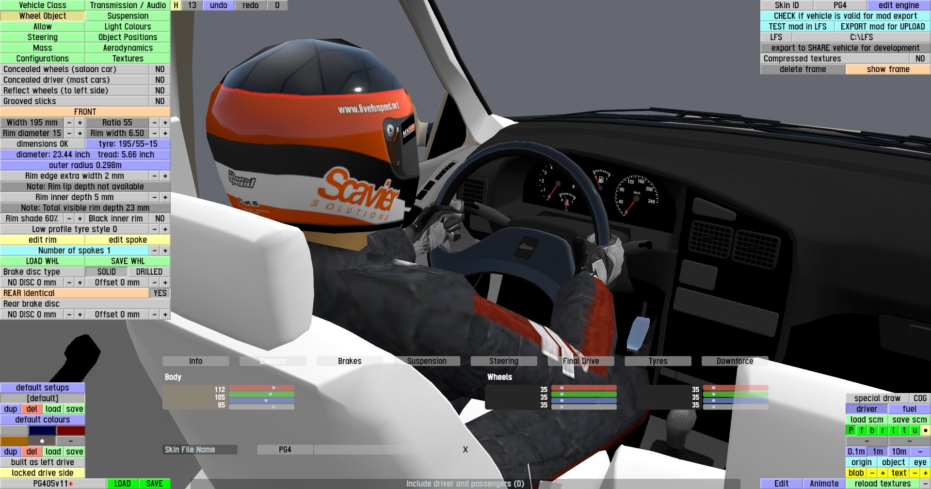Screen dimensions: 931x489
Task: Click the show frame button
Action: (x=888, y=69)
